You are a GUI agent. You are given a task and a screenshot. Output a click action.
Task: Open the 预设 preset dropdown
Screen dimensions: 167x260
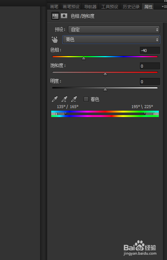pos(114,30)
